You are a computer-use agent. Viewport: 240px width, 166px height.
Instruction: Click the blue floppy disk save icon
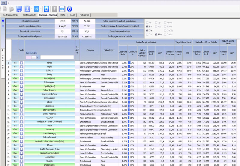click(19, 9)
